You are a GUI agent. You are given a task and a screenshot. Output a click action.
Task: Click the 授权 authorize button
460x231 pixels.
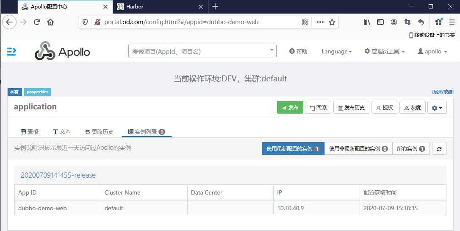coord(385,107)
